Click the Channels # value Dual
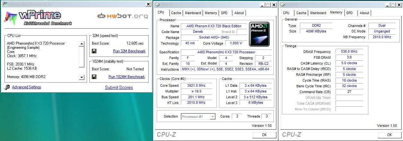The width and height of the screenshot is (403, 141). pyautogui.click(x=381, y=26)
